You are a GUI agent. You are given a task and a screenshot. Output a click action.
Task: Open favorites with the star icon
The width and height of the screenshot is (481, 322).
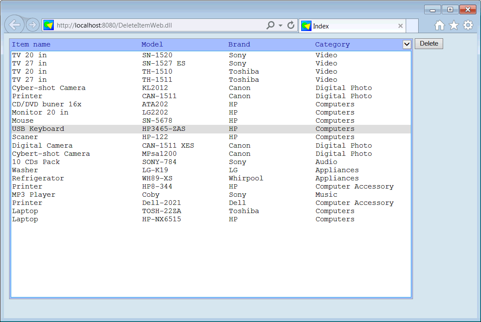pos(454,25)
